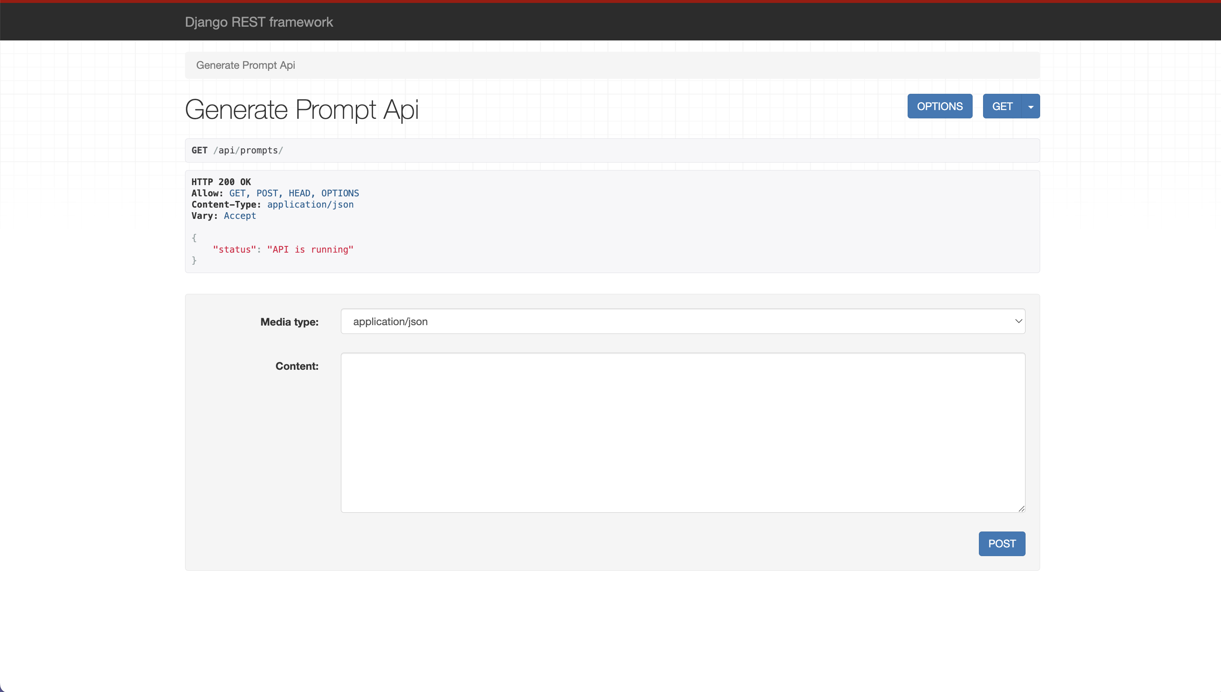Click the '"API is running"' response value
Screen dimensions: 1221x692
point(310,250)
